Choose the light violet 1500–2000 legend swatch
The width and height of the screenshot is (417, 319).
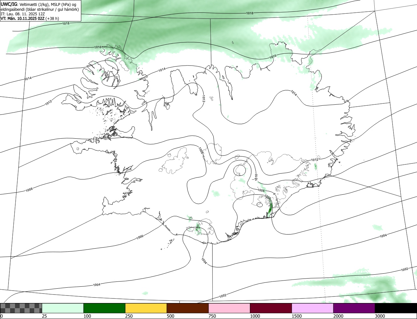click(x=312, y=308)
